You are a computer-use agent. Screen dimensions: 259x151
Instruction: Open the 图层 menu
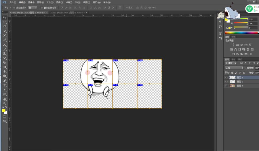pos(41,3)
